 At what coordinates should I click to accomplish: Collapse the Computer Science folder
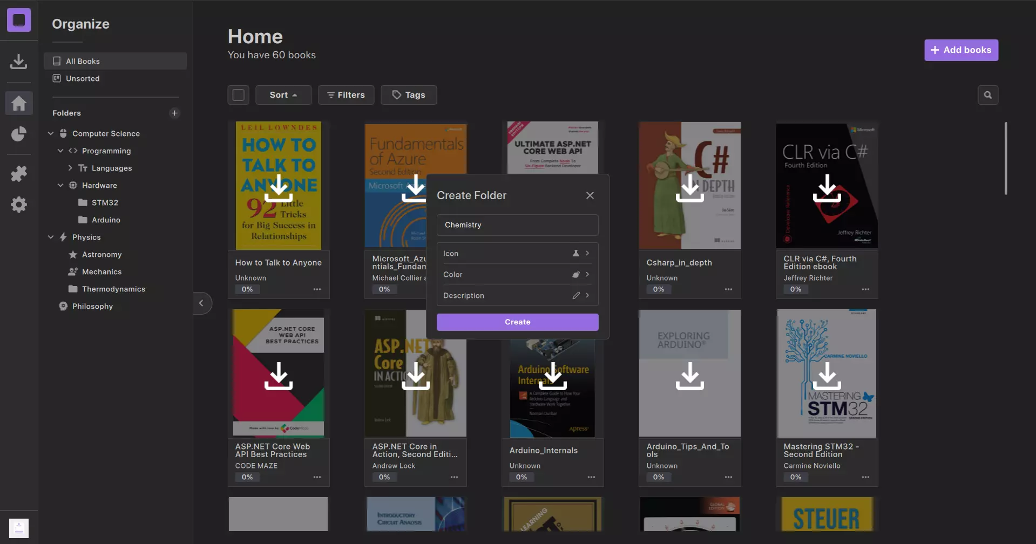tap(51, 133)
